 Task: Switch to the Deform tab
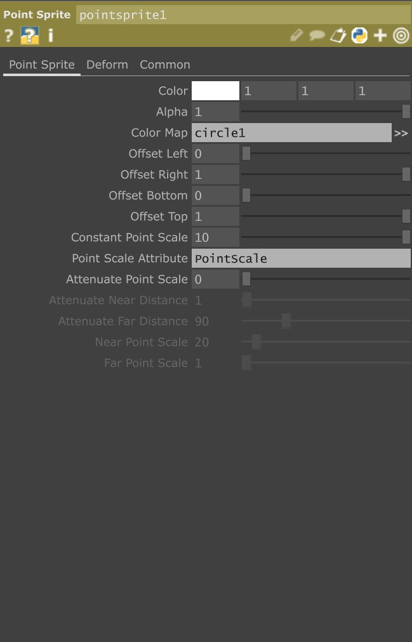tap(107, 65)
